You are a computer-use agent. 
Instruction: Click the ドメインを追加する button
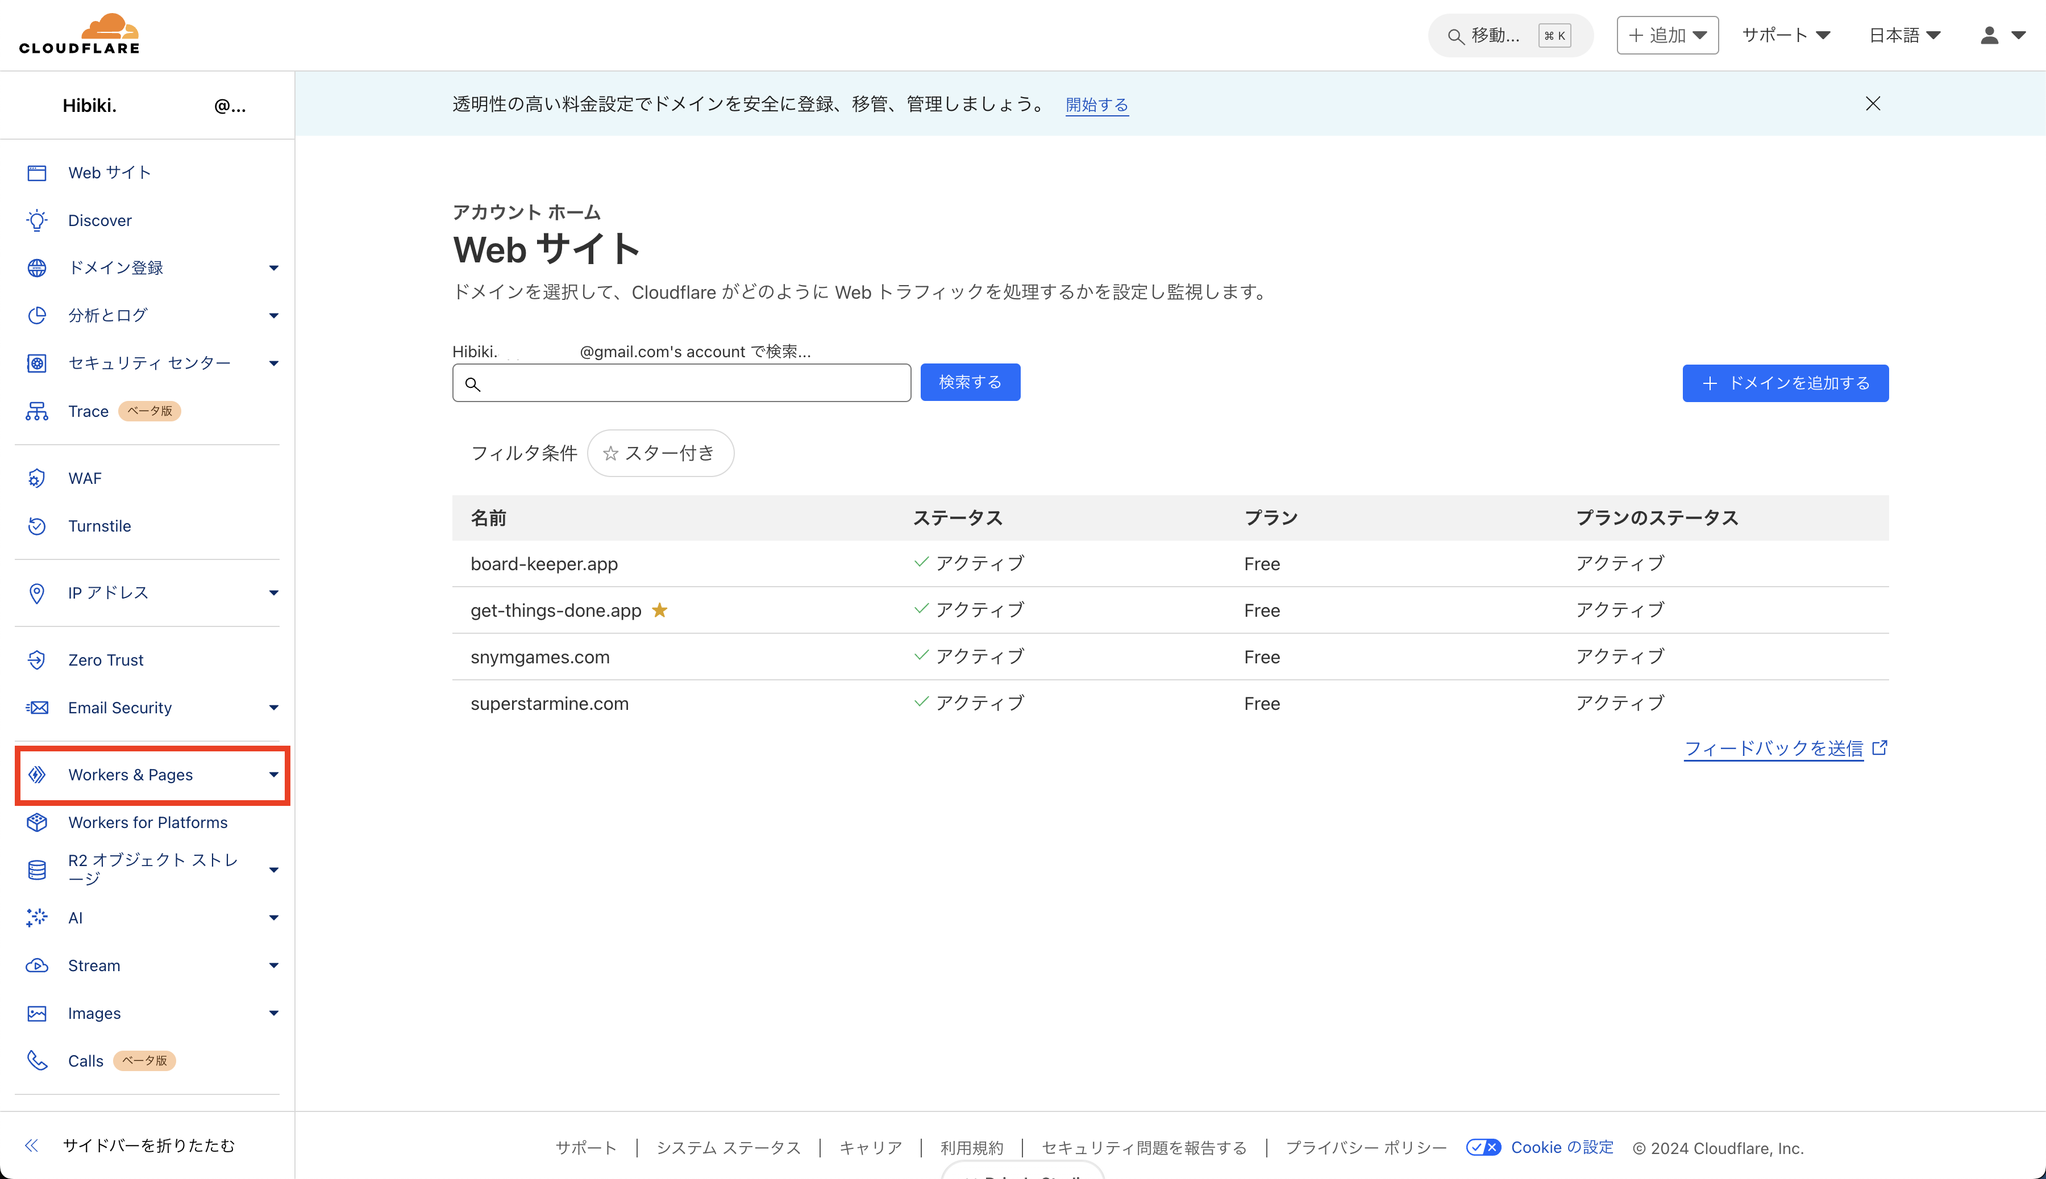pyautogui.click(x=1785, y=383)
